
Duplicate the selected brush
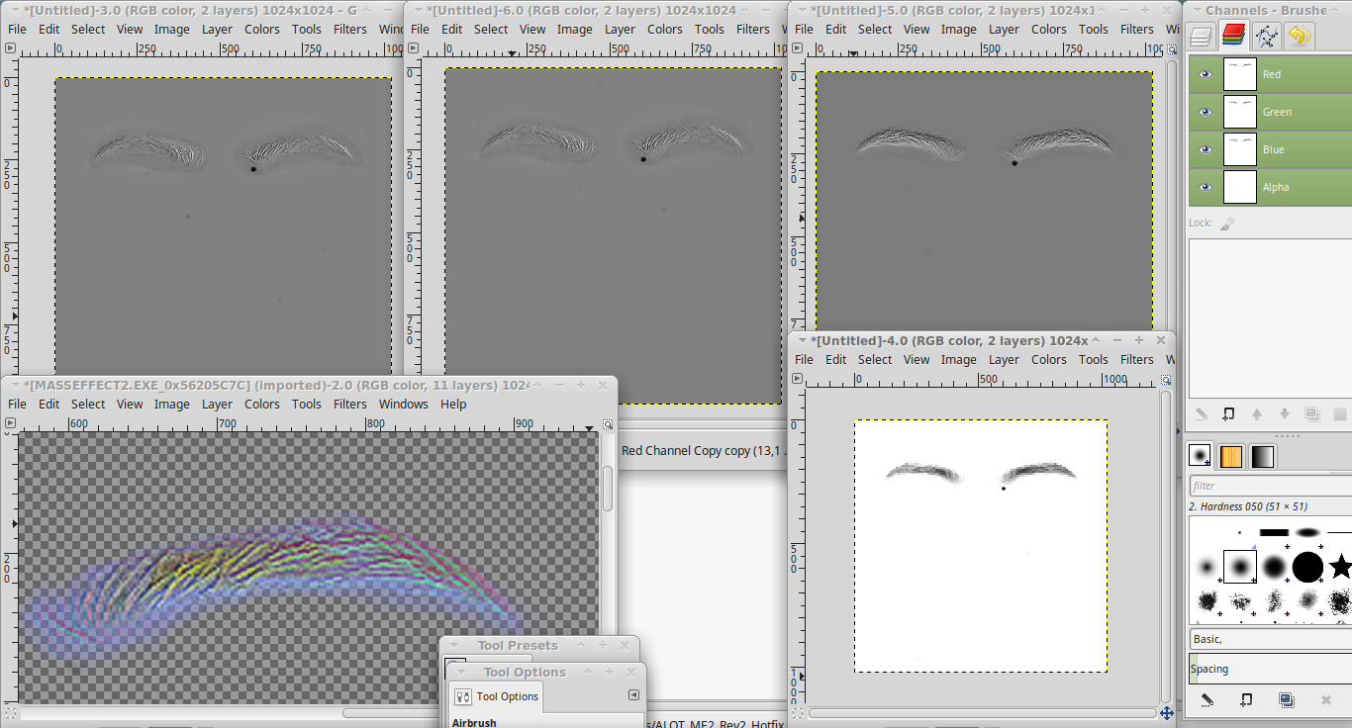(1286, 699)
